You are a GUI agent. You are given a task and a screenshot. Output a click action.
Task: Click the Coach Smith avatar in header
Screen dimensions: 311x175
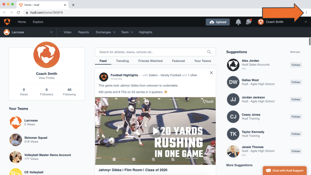click(261, 22)
